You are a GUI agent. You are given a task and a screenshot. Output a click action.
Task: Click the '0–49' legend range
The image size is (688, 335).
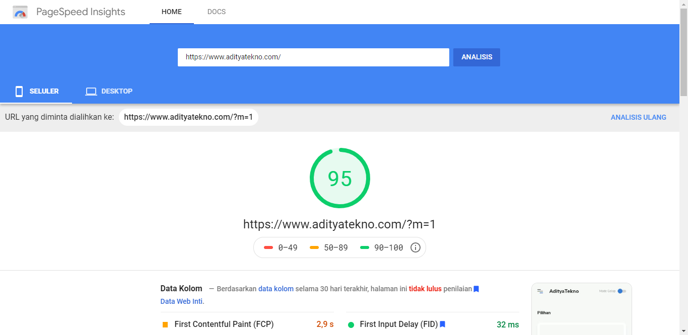[x=288, y=247]
